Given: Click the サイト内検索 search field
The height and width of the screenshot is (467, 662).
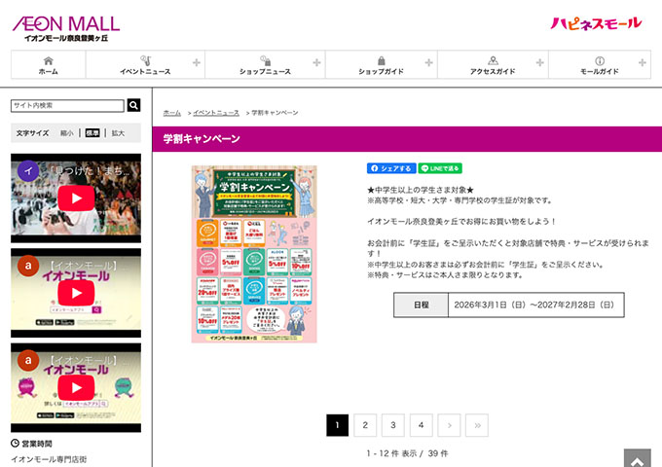Looking at the screenshot, I should [x=67, y=105].
